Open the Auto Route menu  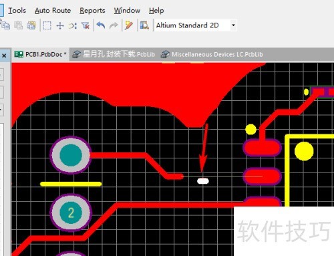[x=53, y=10]
